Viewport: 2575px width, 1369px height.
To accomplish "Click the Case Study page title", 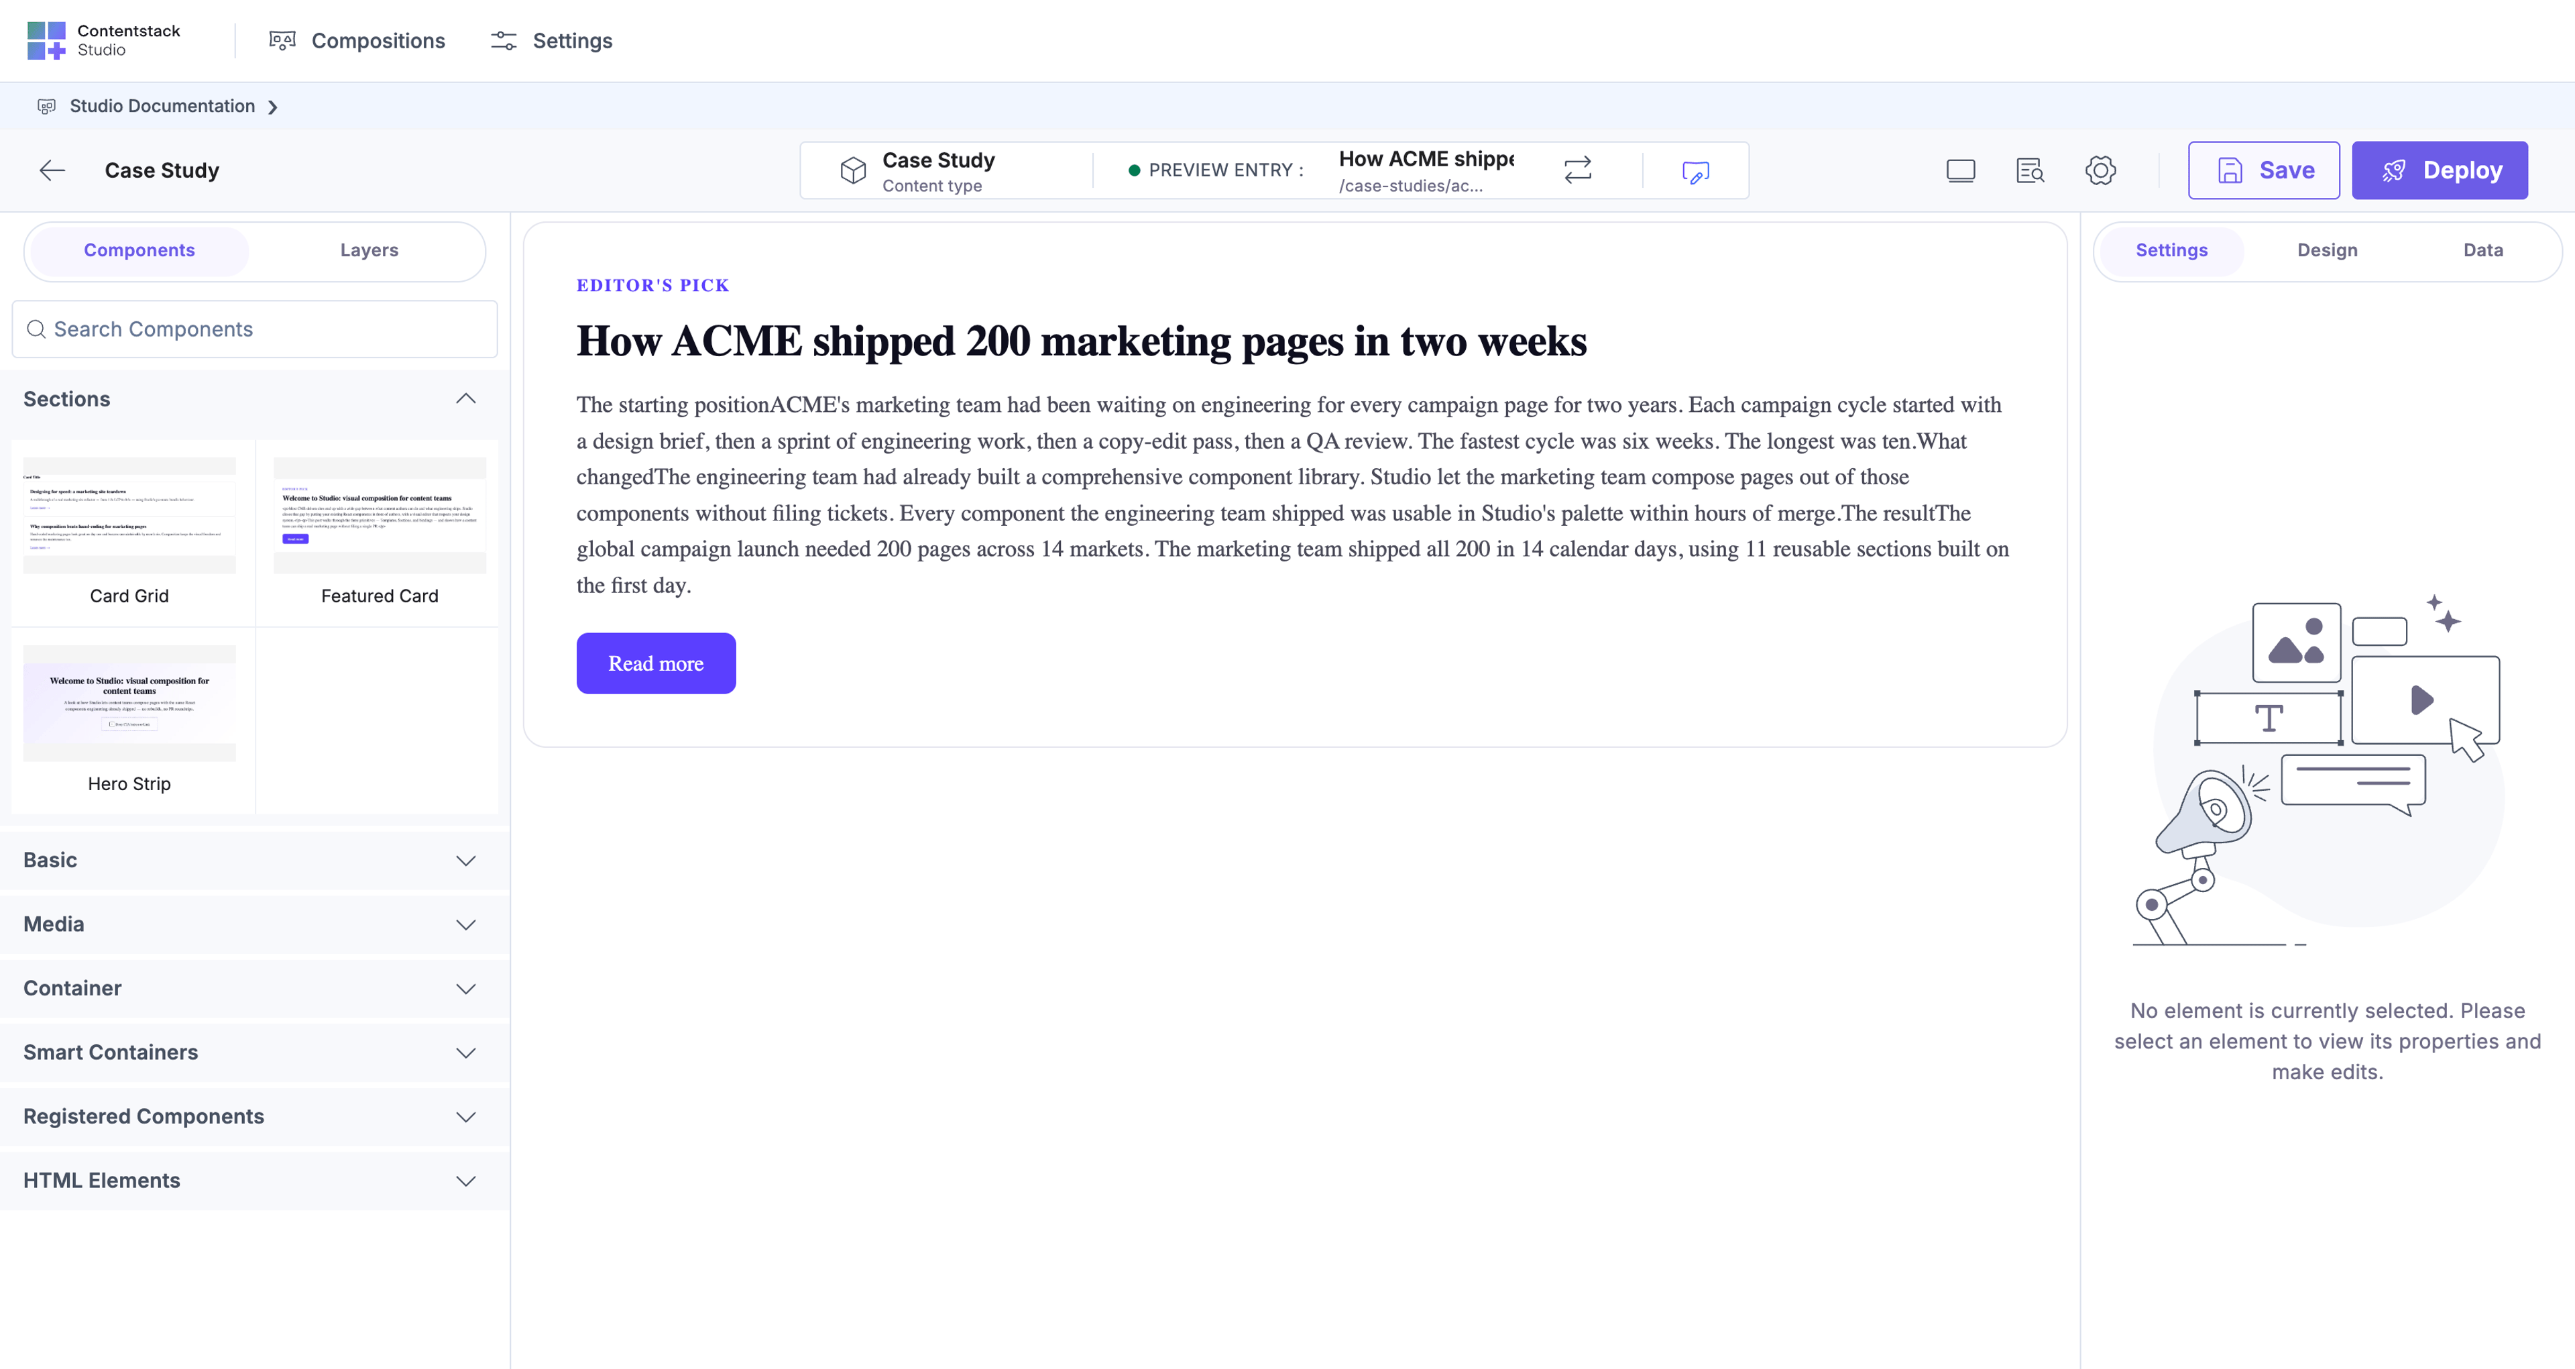I will (x=162, y=170).
